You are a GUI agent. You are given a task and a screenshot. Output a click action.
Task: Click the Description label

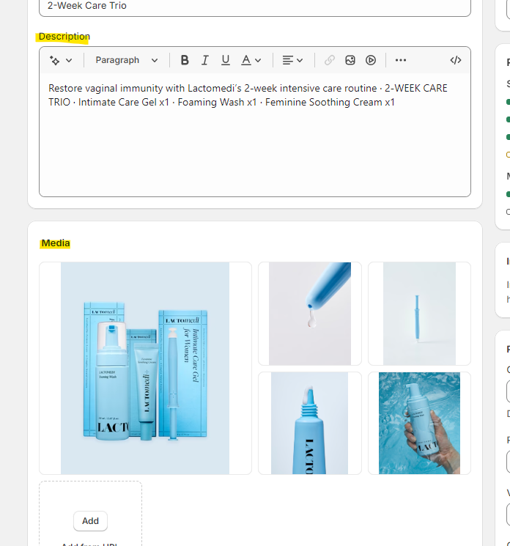(x=64, y=37)
